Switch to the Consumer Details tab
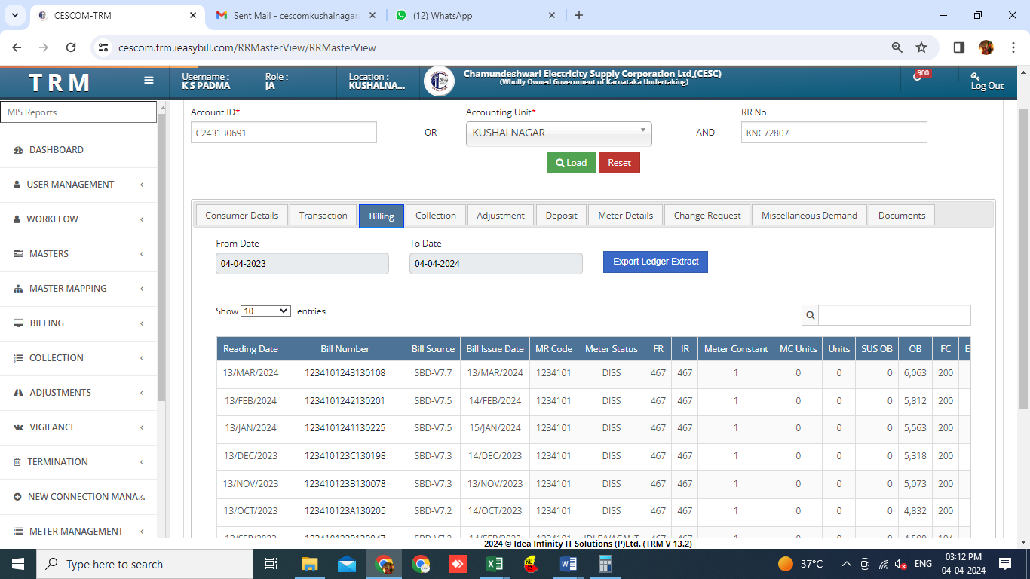This screenshot has height=579, width=1030. [241, 216]
